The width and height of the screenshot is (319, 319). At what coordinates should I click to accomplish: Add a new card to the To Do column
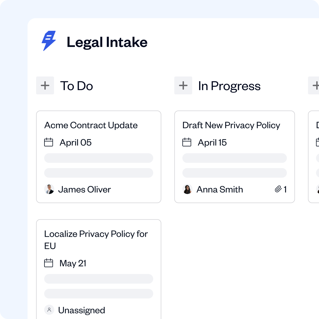pyautogui.click(x=45, y=85)
